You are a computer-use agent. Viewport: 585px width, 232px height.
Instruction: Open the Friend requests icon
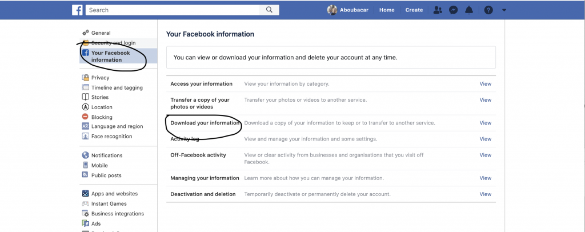(438, 10)
